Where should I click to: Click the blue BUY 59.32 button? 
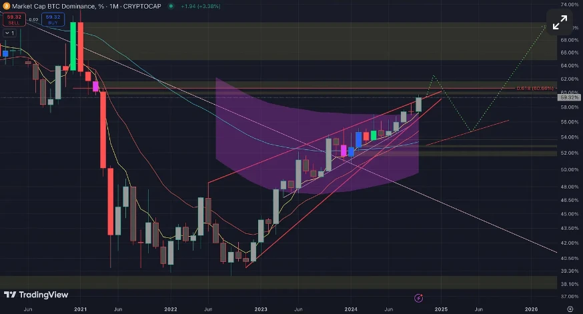pyautogui.click(x=53, y=20)
